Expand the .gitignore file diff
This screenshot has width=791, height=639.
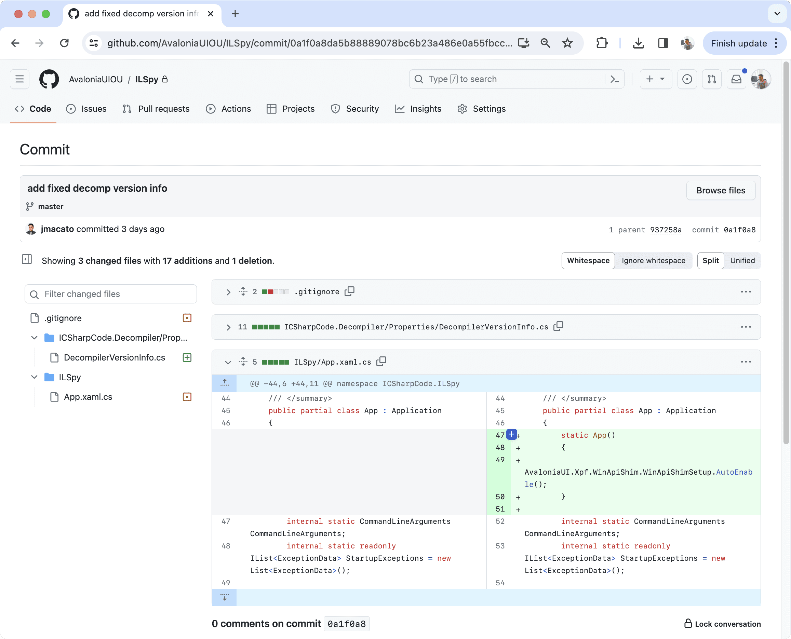[228, 292]
